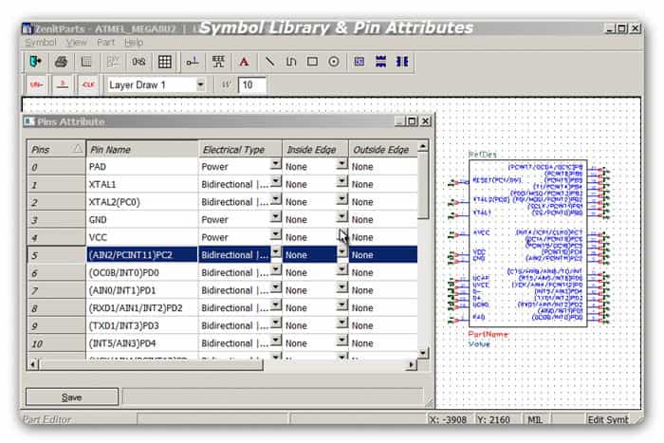Viewport: 664px width, 443px height.
Task: Select the VCC pin name cell
Action: [x=142, y=237]
